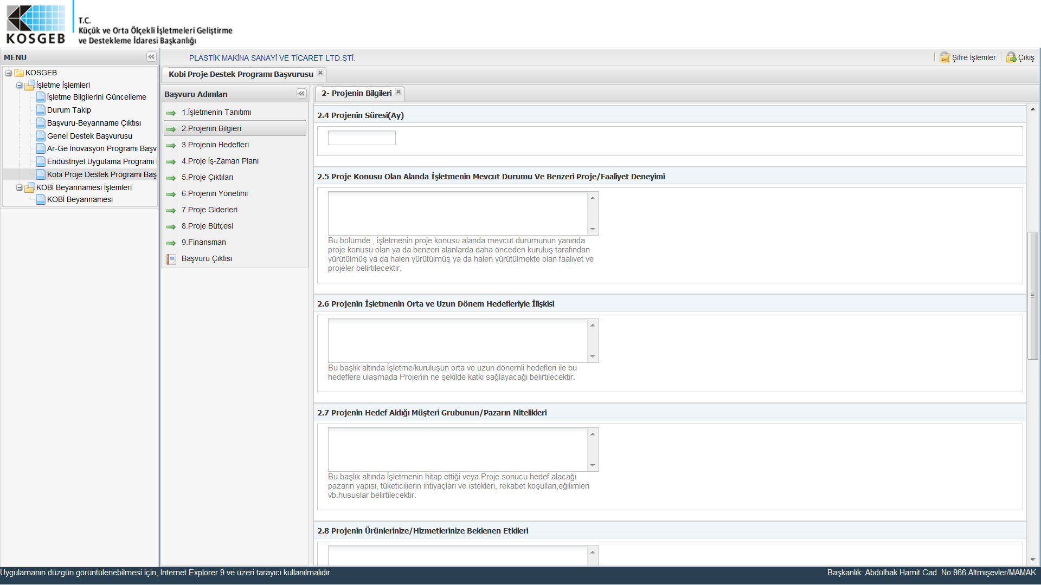
Task: Open İşletme Bilgilerini Güncelleme tree item
Action: click(97, 97)
